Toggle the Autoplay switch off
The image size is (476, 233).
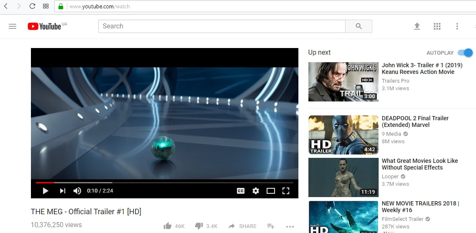pos(466,53)
